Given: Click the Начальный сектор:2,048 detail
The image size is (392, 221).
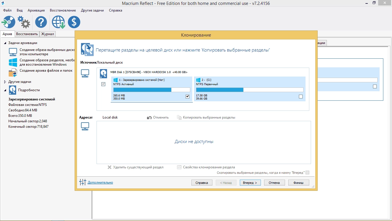Looking at the screenshot, I should pos(28,121).
